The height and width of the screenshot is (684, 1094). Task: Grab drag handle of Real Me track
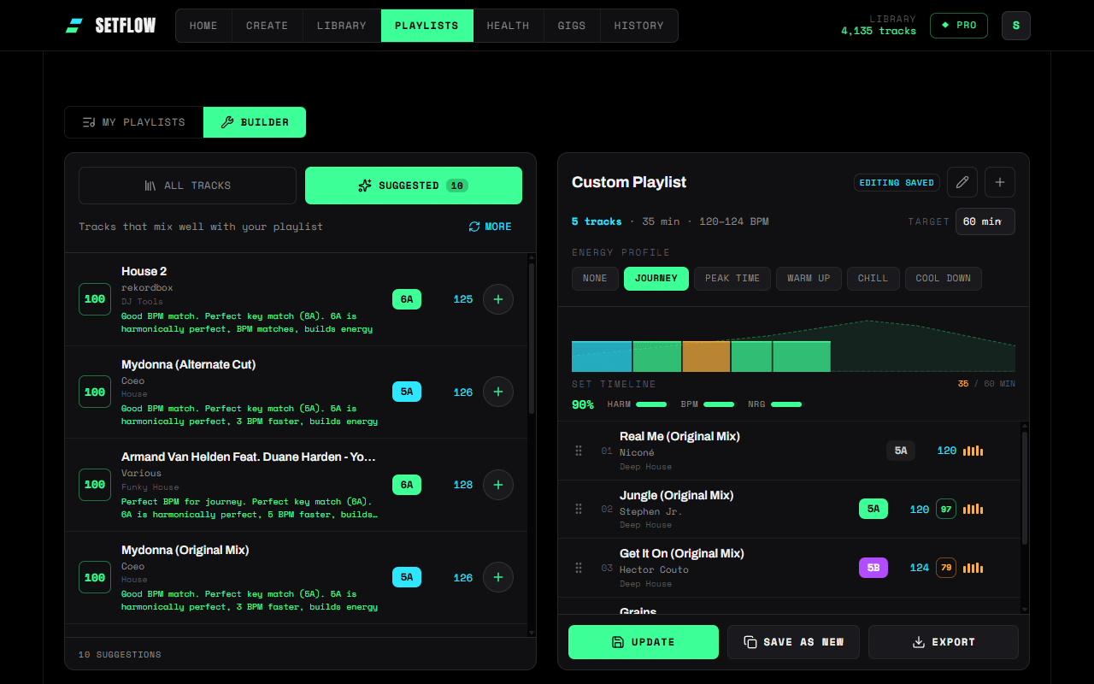[x=579, y=451]
